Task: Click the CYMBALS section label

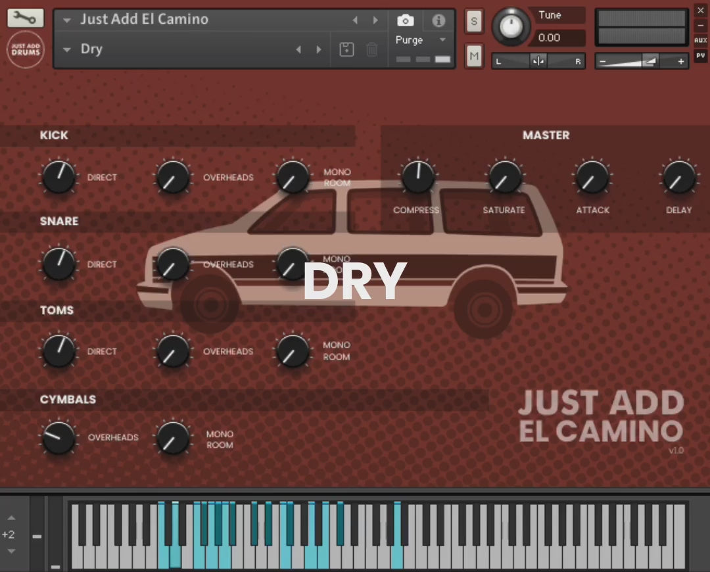Action: (x=68, y=400)
